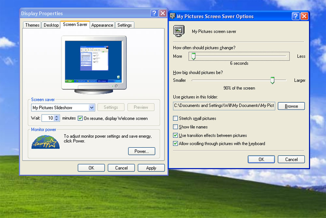This screenshot has height=218, width=326.
Task: Click Browse to choose a pictures folder
Action: [291, 106]
